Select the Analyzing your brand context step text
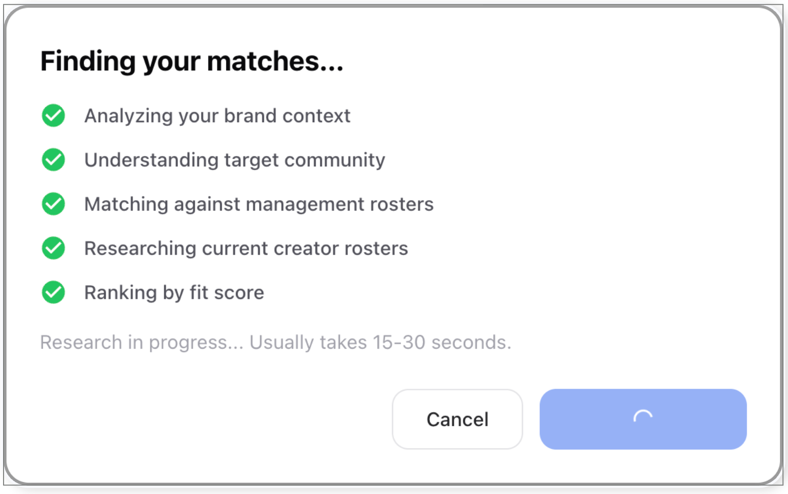Image resolution: width=788 pixels, height=494 pixels. (217, 116)
